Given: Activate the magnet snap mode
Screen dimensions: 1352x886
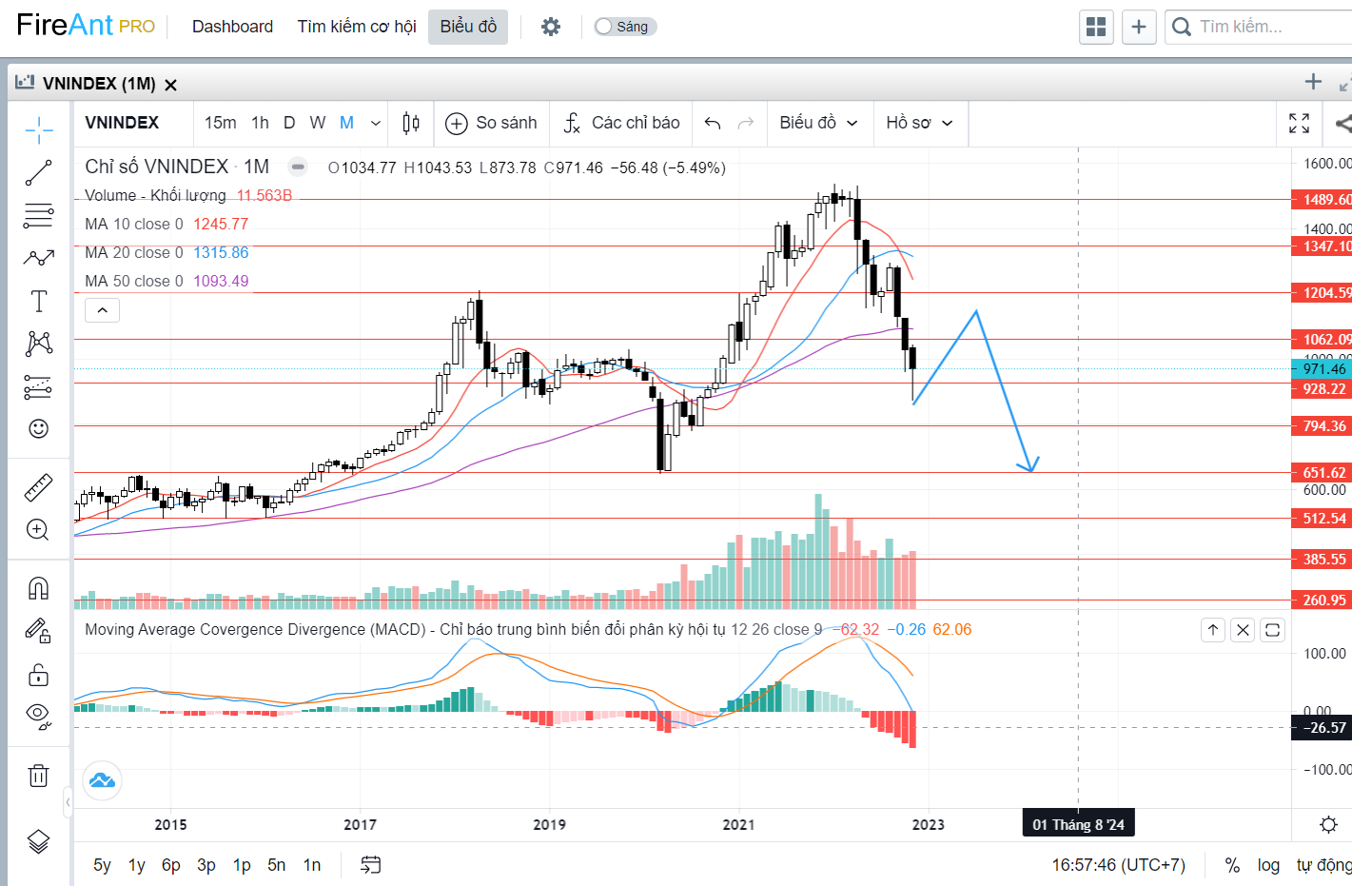Looking at the screenshot, I should click(38, 588).
